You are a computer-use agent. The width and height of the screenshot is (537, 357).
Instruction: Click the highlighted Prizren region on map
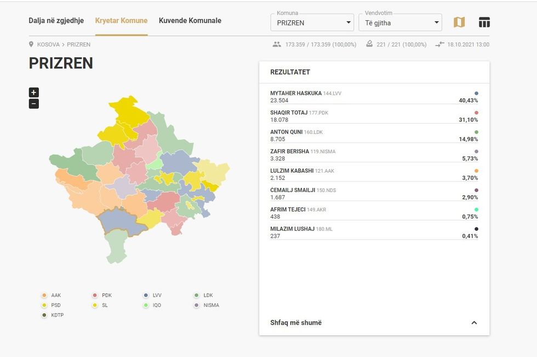coord(122,223)
